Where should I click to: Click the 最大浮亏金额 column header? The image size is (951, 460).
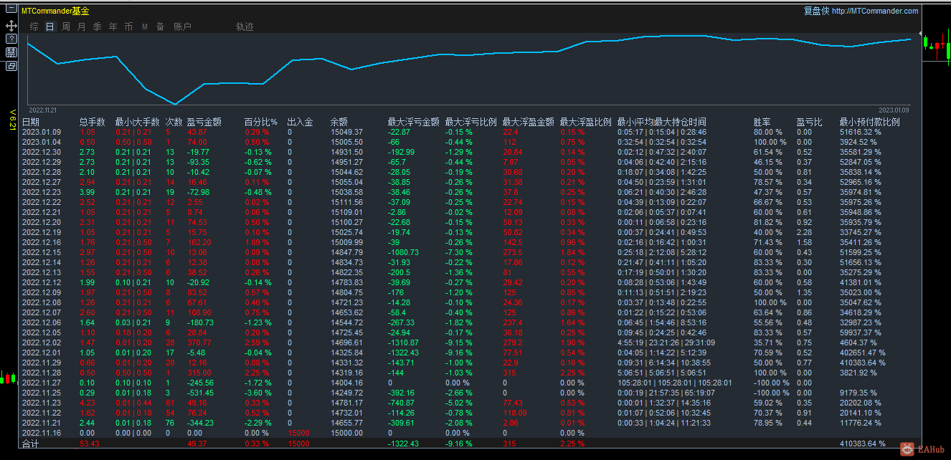pyautogui.click(x=413, y=122)
